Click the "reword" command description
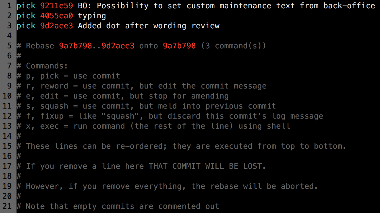 [x=175, y=86]
